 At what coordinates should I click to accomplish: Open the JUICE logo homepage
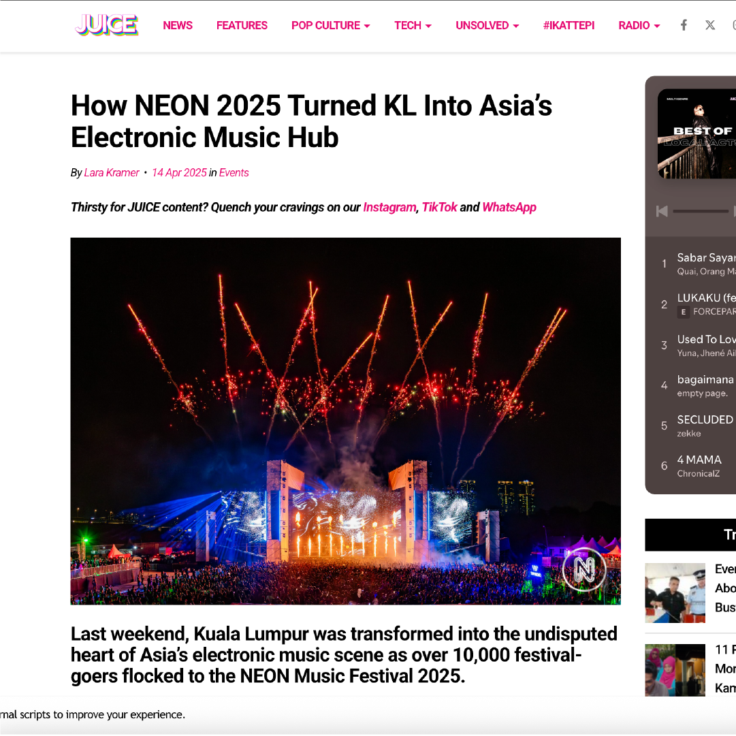pyautogui.click(x=106, y=25)
